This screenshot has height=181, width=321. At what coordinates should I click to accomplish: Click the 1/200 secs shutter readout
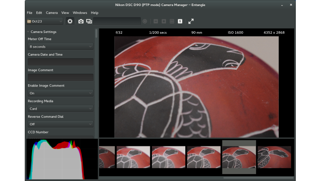pyautogui.click(x=158, y=33)
